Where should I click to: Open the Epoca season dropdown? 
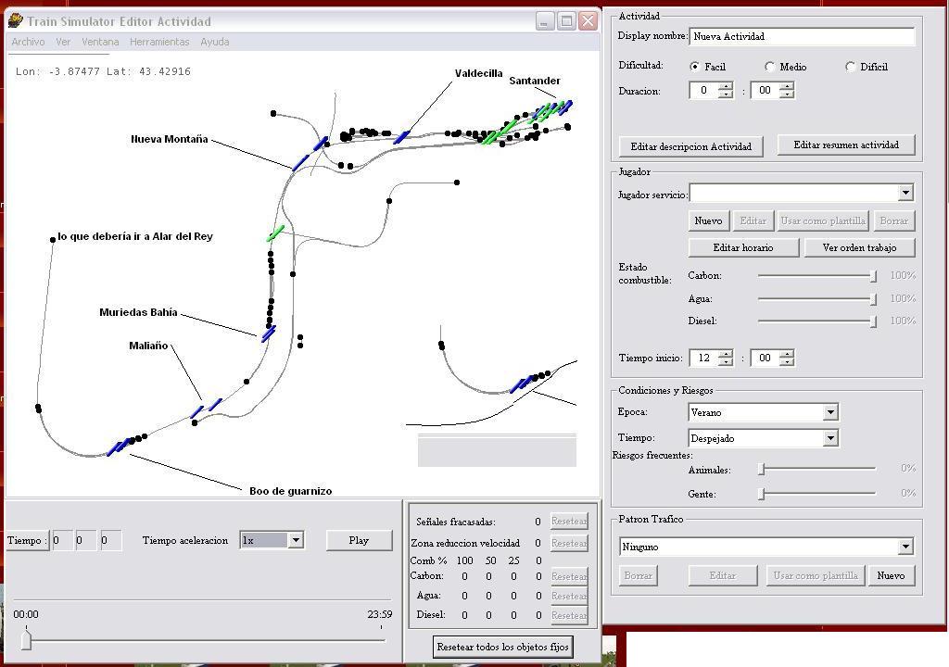(830, 412)
